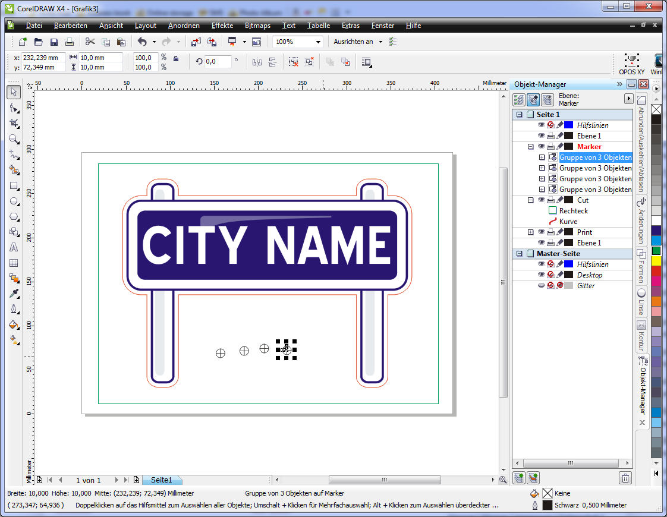This screenshot has height=517, width=667.
Task: Select the Kurve object in Cut layer
Action: [x=568, y=222]
